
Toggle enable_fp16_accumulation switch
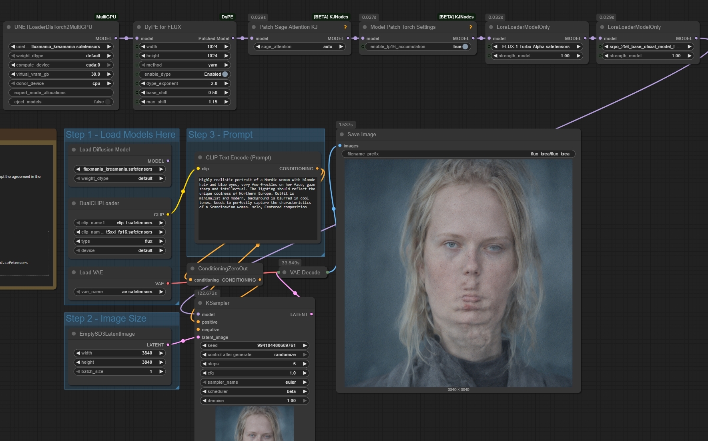pos(465,47)
